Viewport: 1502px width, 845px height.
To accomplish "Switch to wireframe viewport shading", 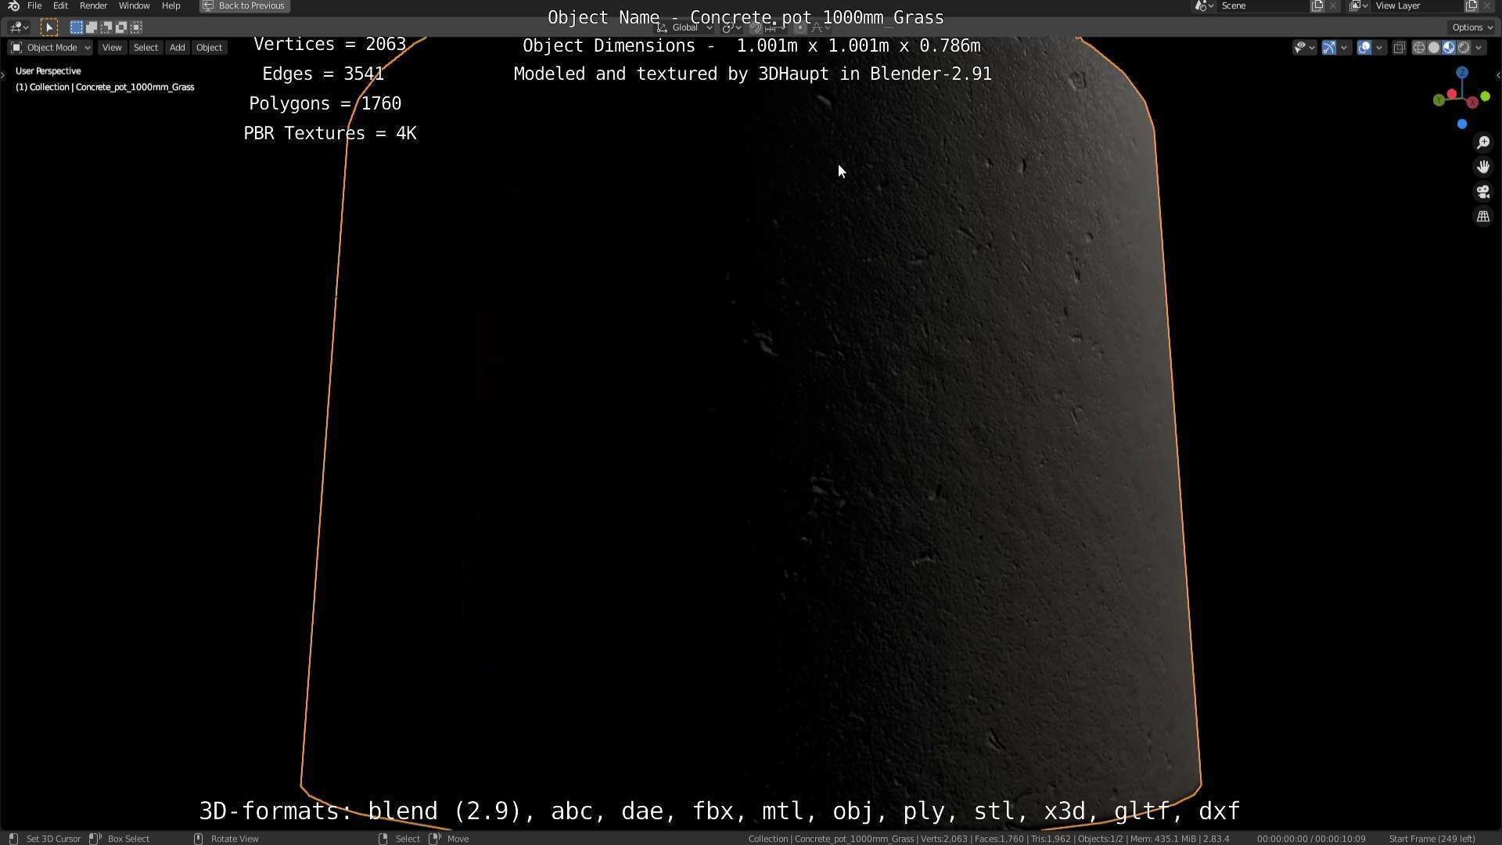I will 1418,48.
